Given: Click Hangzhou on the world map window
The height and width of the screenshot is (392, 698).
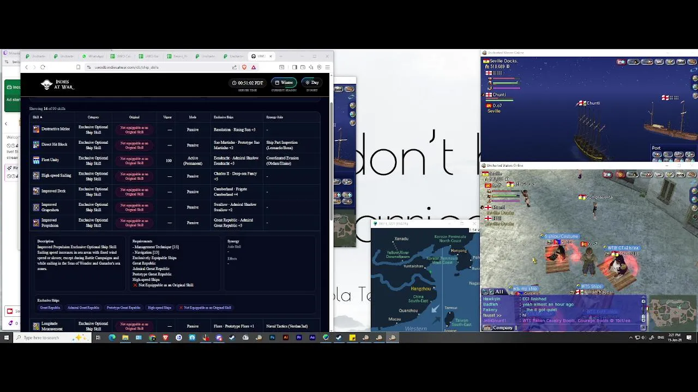Looking at the screenshot, I should 420,289.
